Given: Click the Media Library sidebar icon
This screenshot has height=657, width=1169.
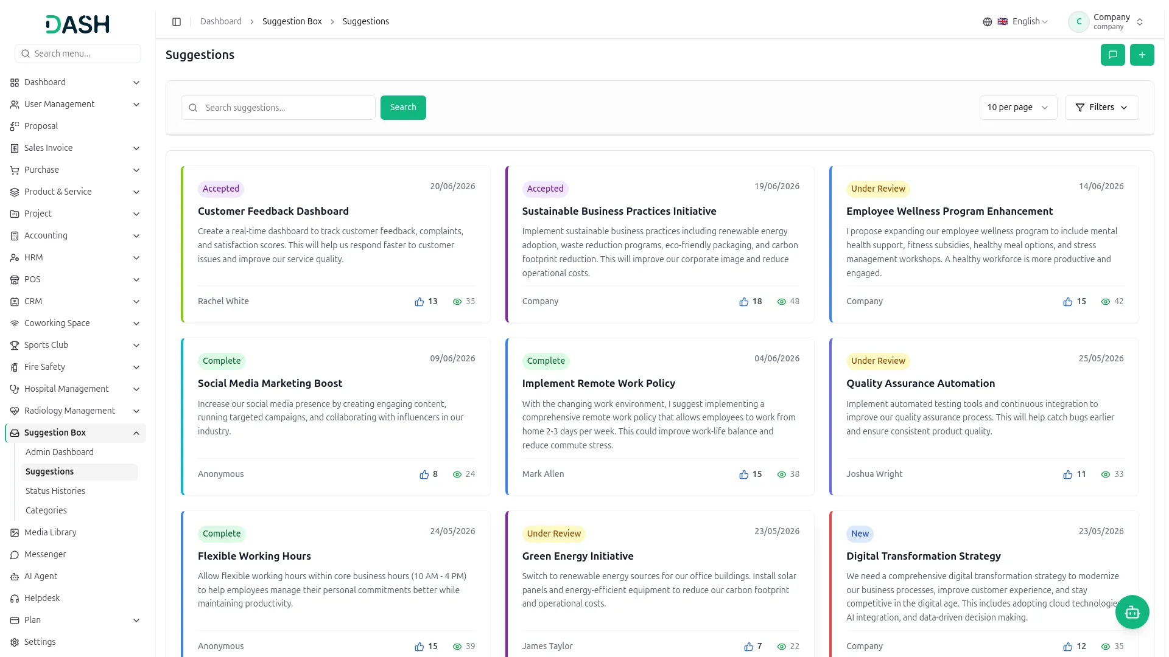Looking at the screenshot, I should click(x=15, y=533).
